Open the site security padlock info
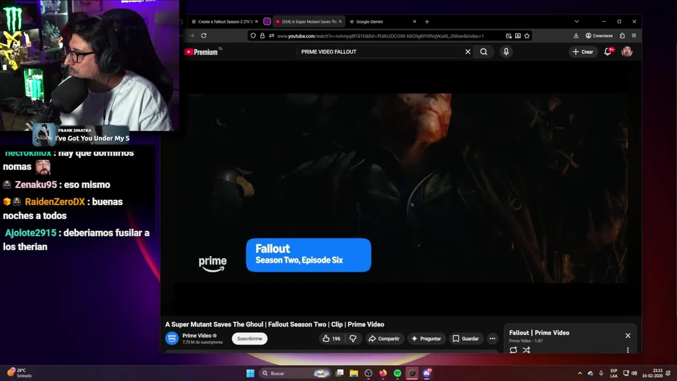The image size is (677, 381). pos(262,36)
